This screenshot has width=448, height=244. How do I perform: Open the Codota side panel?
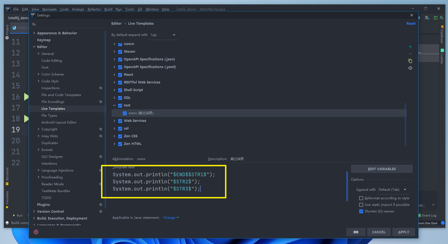(x=442, y=56)
